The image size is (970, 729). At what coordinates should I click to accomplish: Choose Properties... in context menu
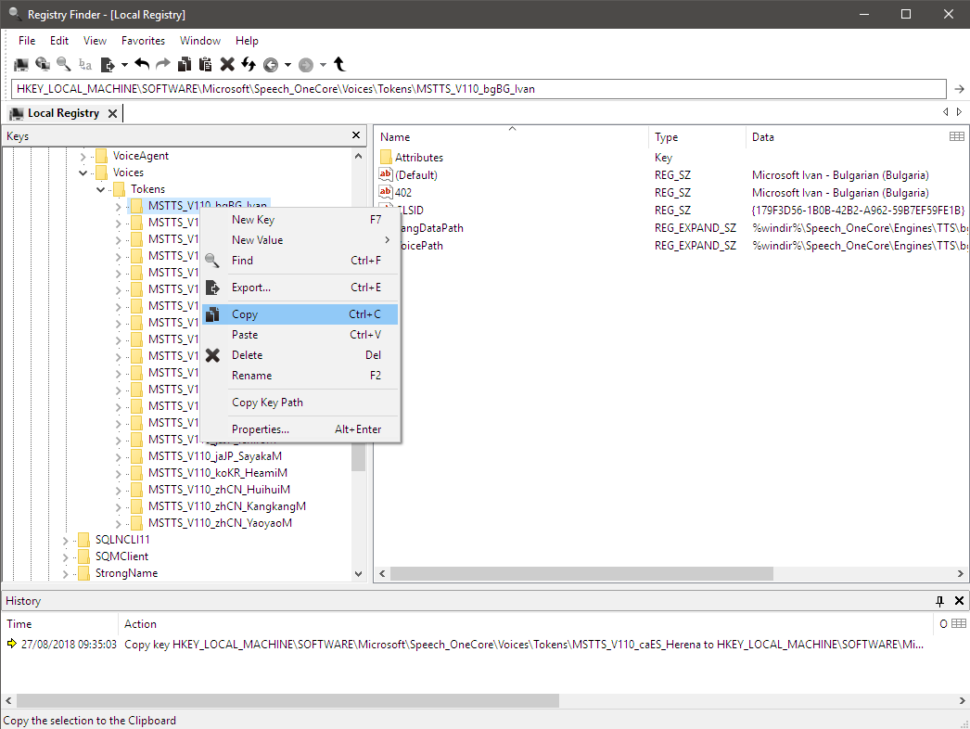coord(300,429)
